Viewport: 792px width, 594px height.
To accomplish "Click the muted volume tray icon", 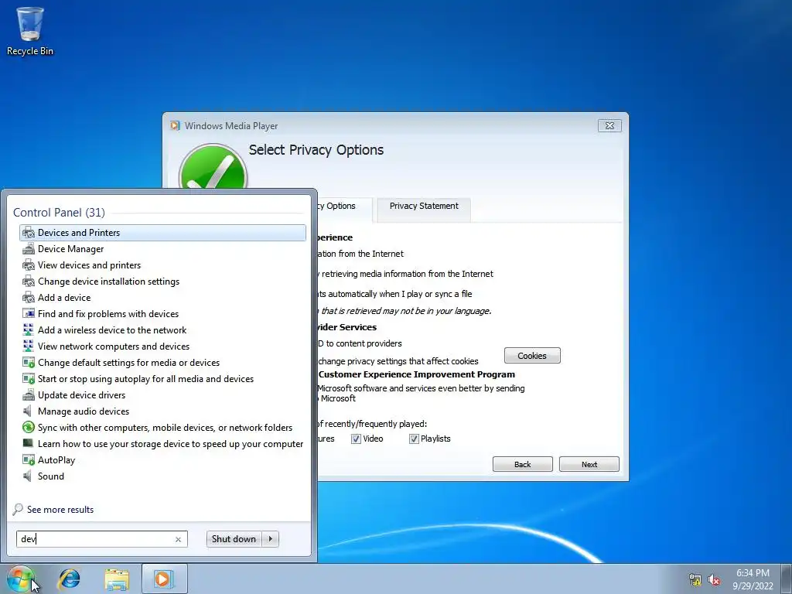I will coord(714,580).
